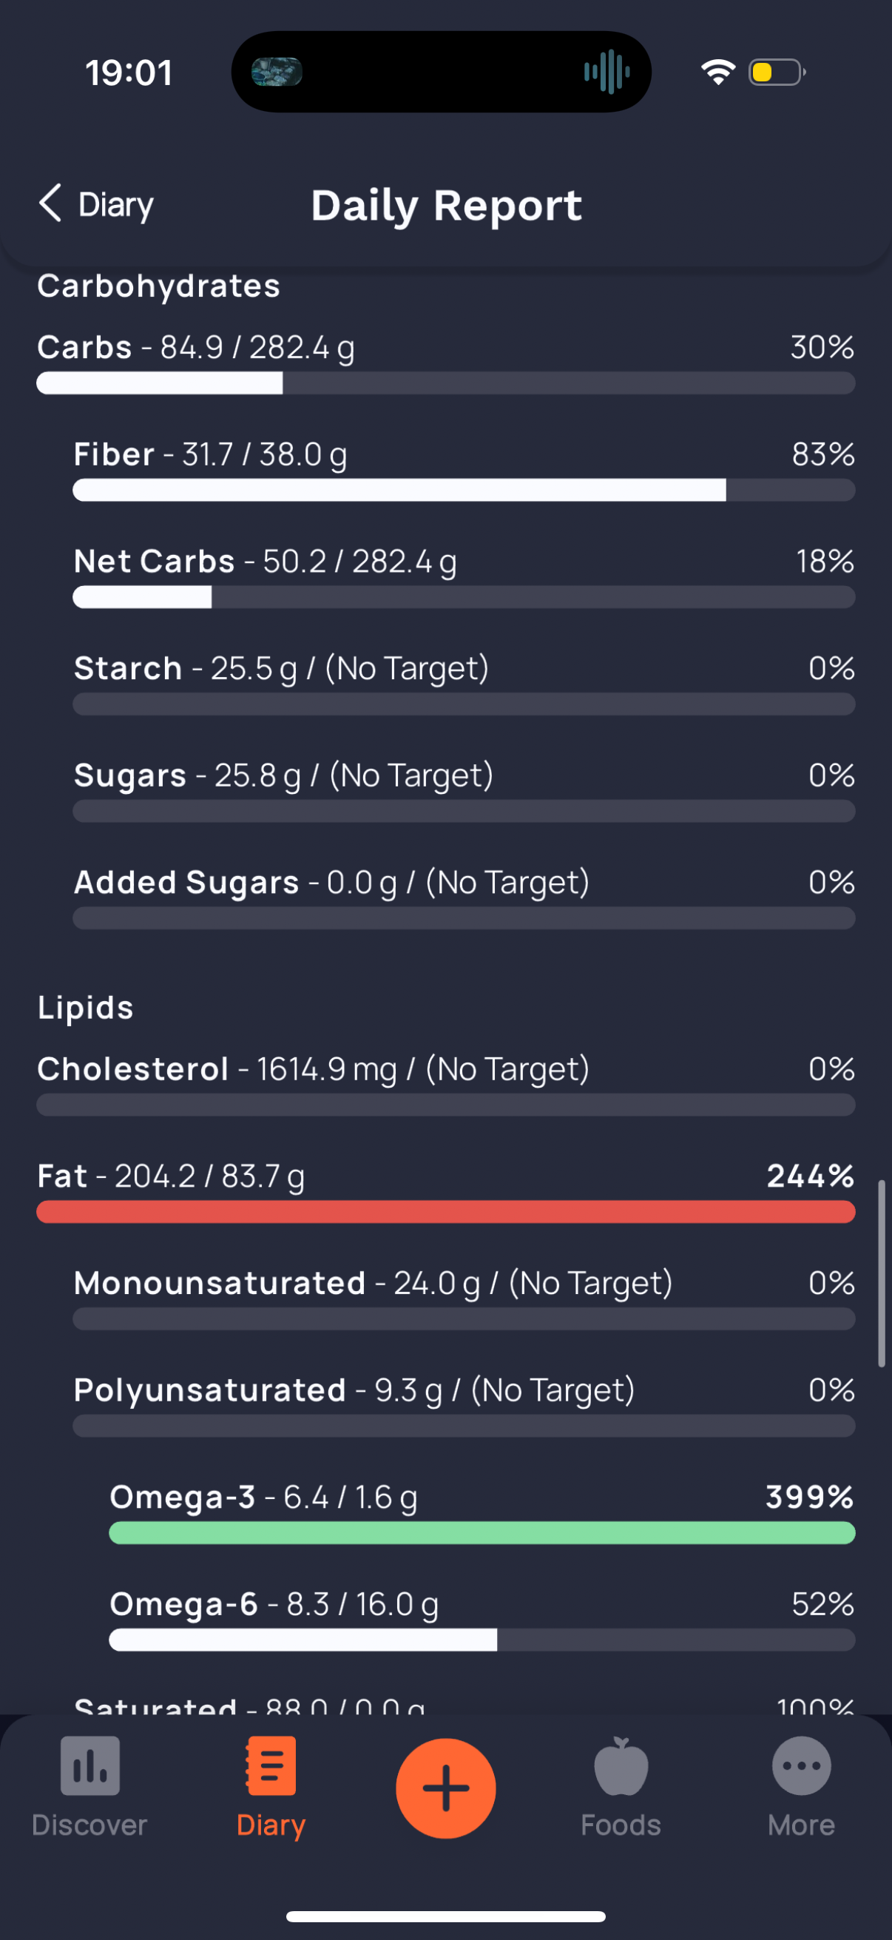The height and width of the screenshot is (1940, 892).
Task: Open the More ellipsis icon
Action: pyautogui.click(x=802, y=1765)
